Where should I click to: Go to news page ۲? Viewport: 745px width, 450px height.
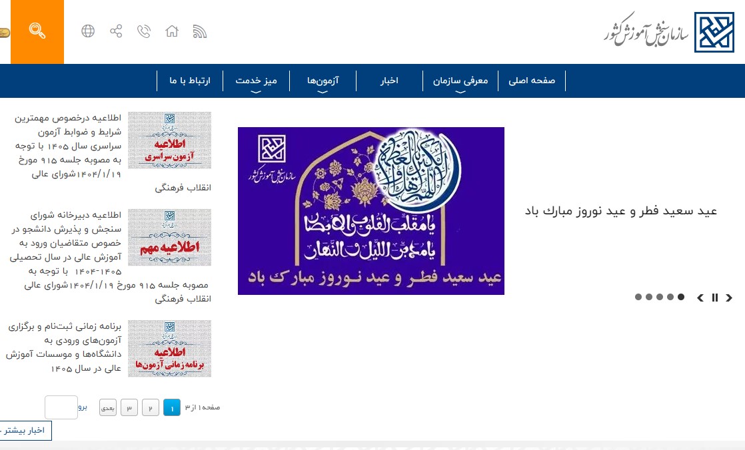pos(151,407)
